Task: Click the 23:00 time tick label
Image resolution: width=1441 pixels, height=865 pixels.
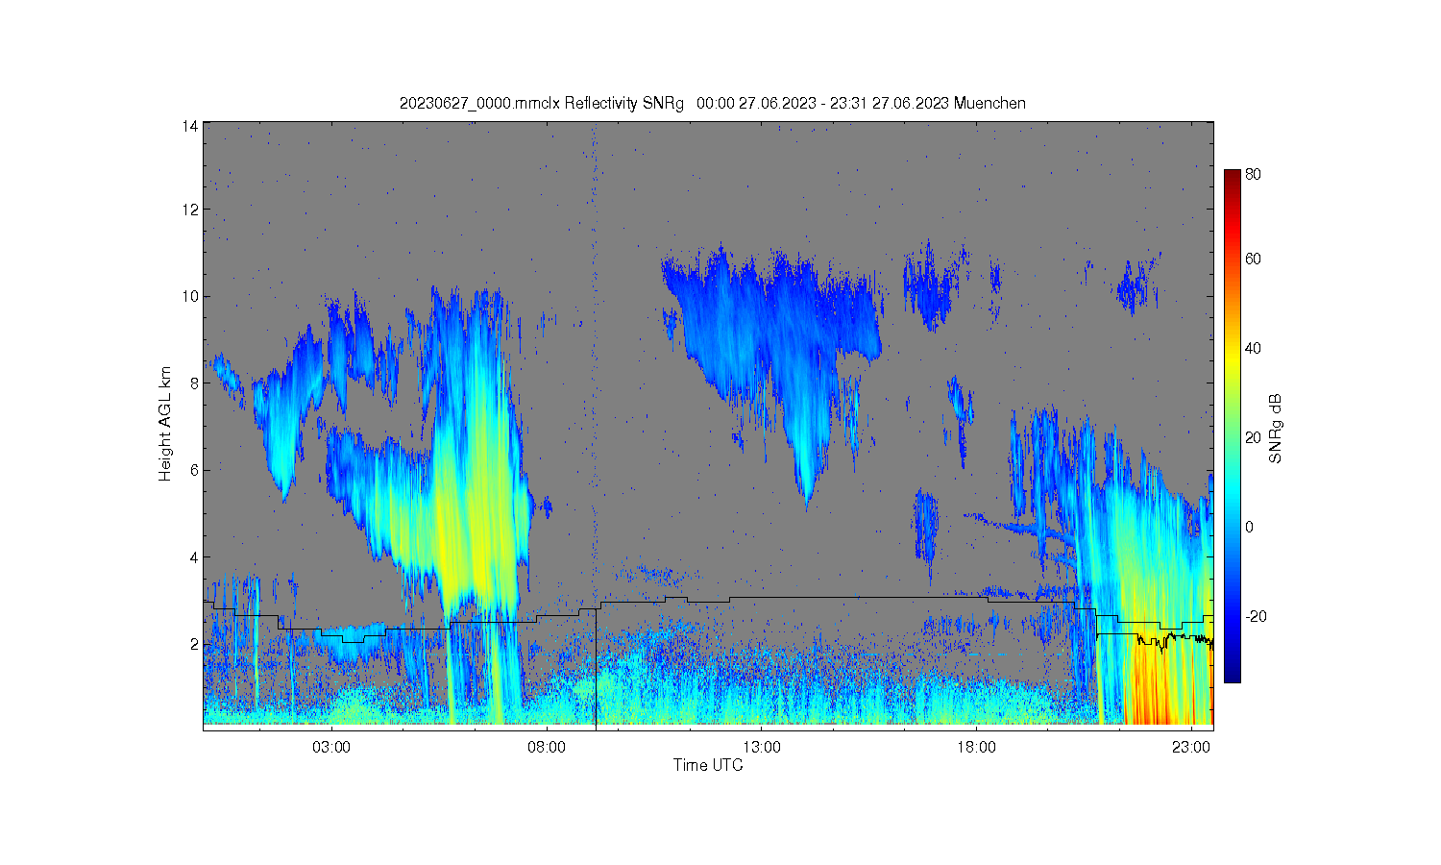Action: 1191,746
